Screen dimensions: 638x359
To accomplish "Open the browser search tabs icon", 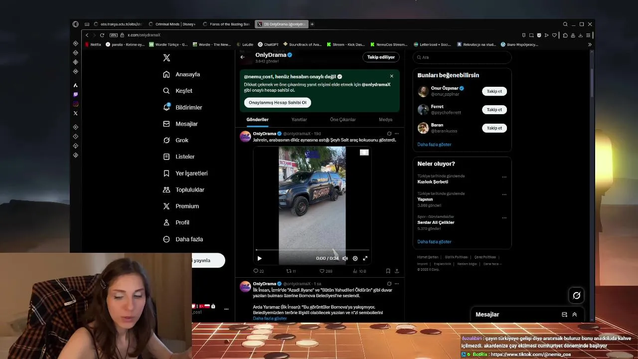I will pos(565,24).
